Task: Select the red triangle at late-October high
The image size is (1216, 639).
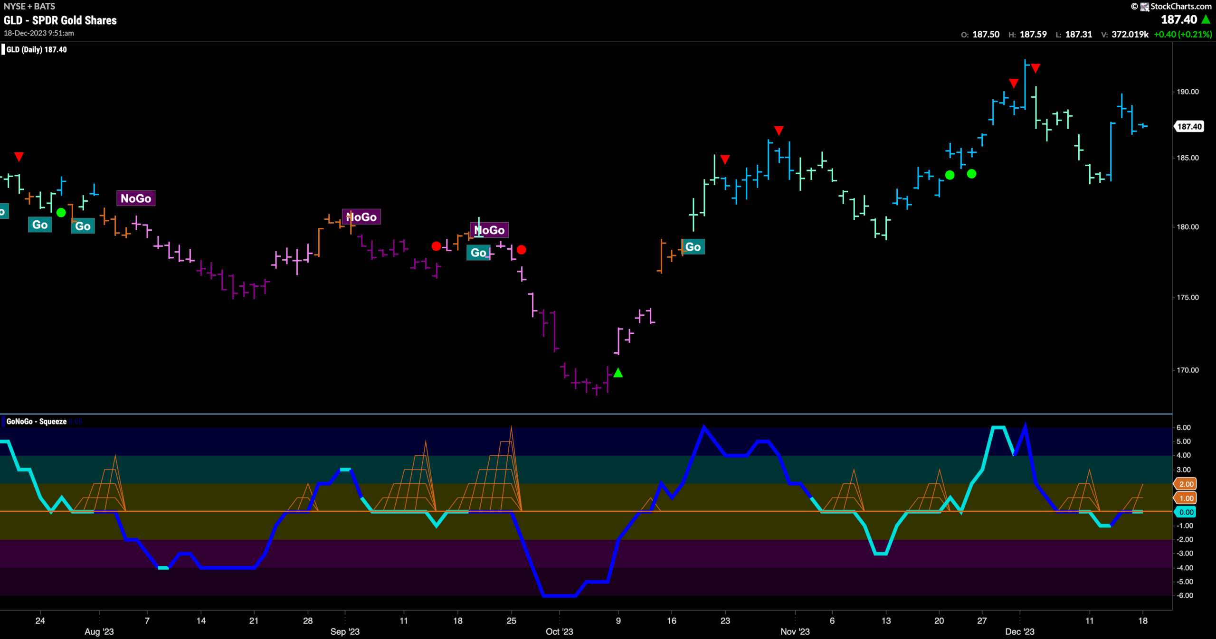Action: point(779,131)
